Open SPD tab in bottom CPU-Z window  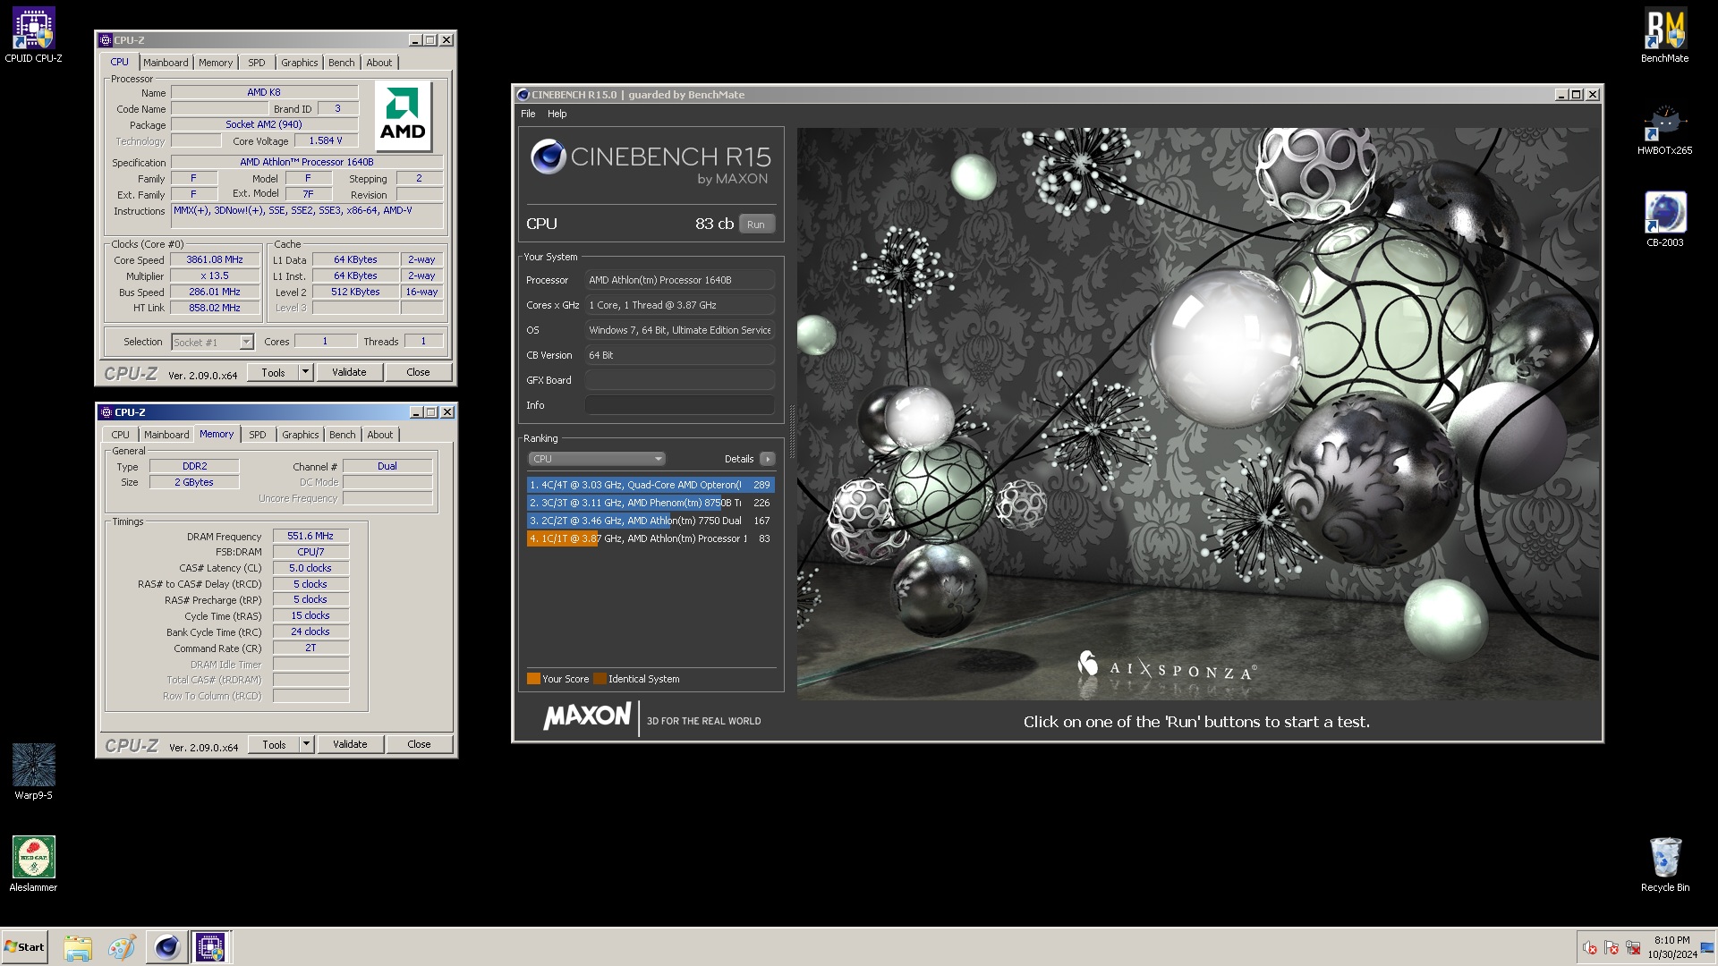coord(258,435)
